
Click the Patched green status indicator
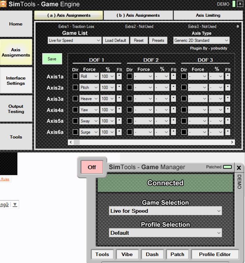pyautogui.click(x=228, y=167)
